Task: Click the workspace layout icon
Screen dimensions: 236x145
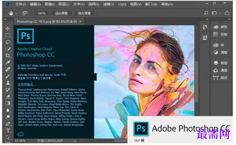Action: [x=214, y=13]
